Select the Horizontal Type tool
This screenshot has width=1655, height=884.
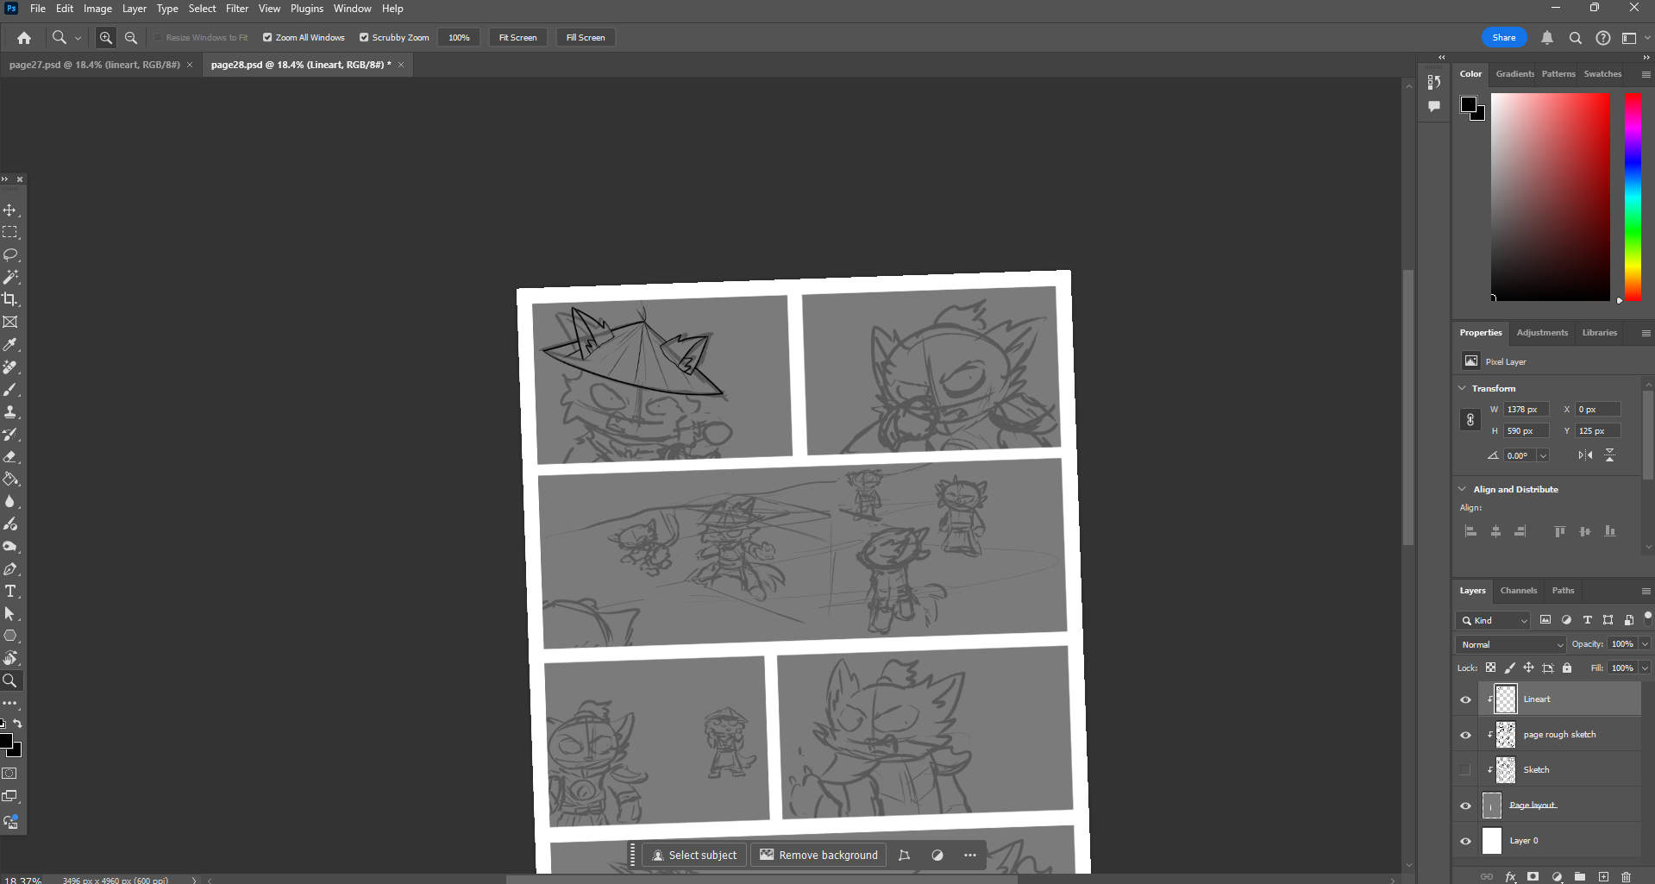10,591
